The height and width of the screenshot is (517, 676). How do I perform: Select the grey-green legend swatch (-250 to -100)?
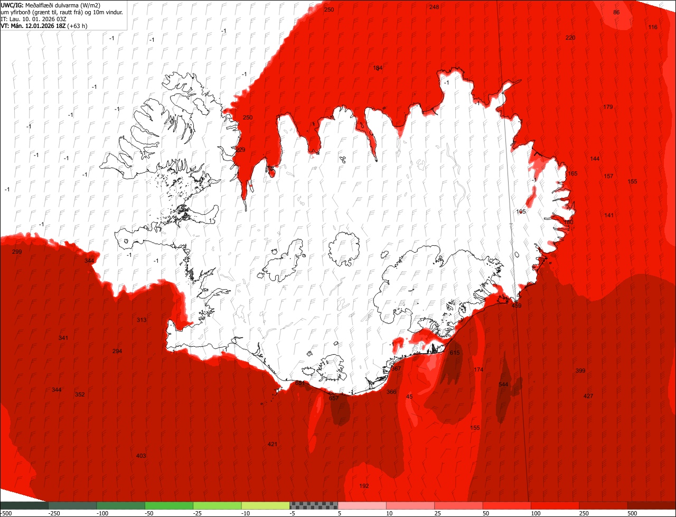coord(72,505)
